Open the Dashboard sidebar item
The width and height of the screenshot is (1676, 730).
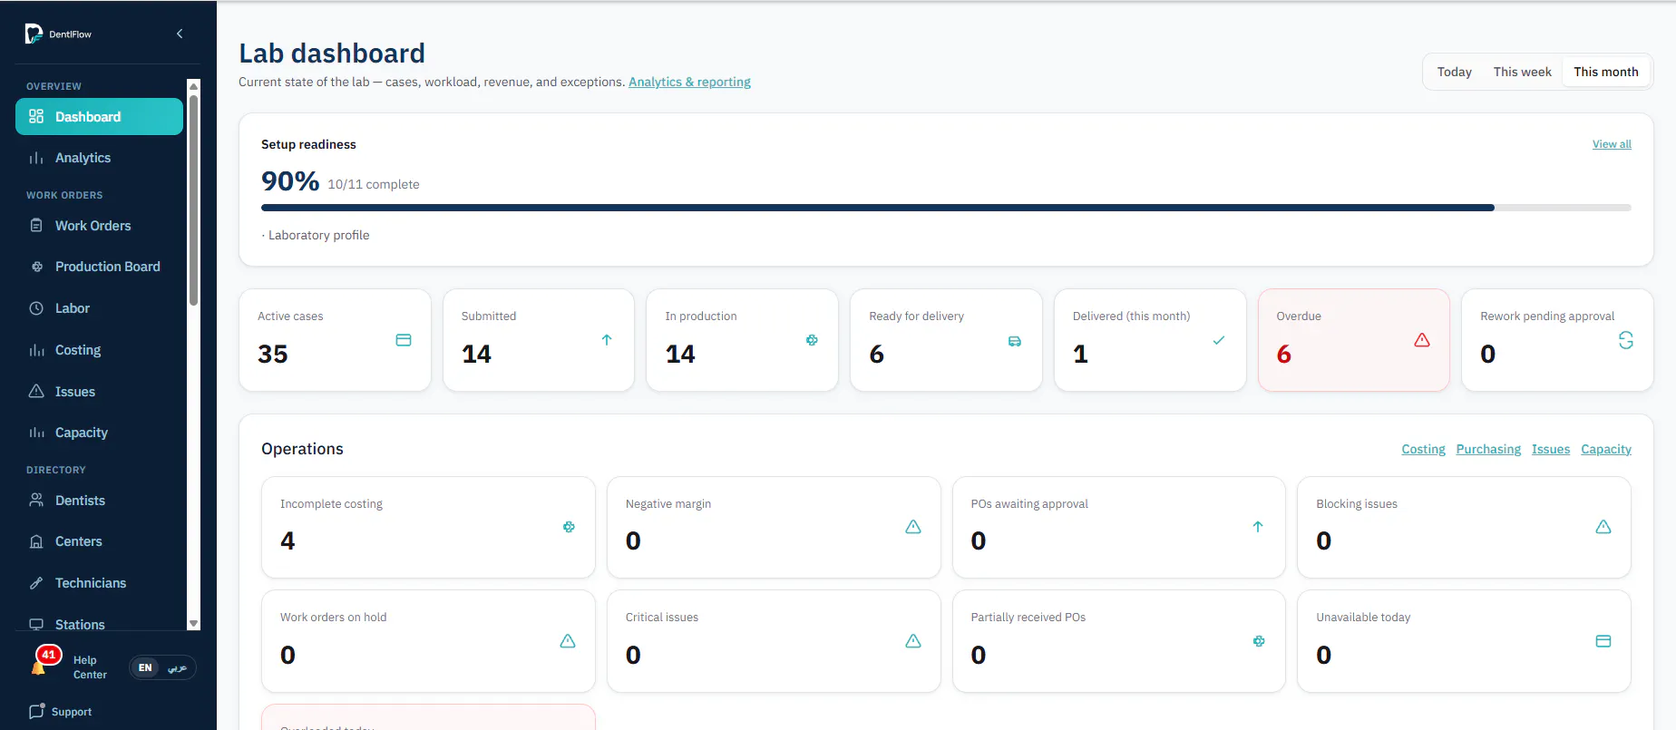click(99, 117)
